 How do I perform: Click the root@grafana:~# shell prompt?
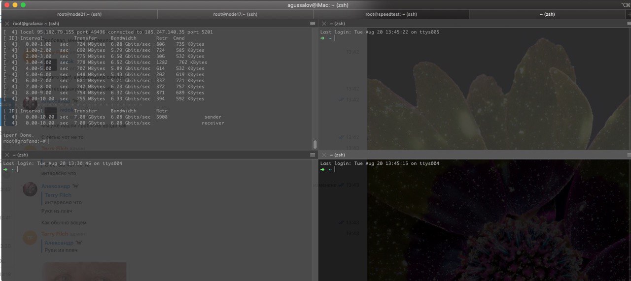click(x=25, y=141)
